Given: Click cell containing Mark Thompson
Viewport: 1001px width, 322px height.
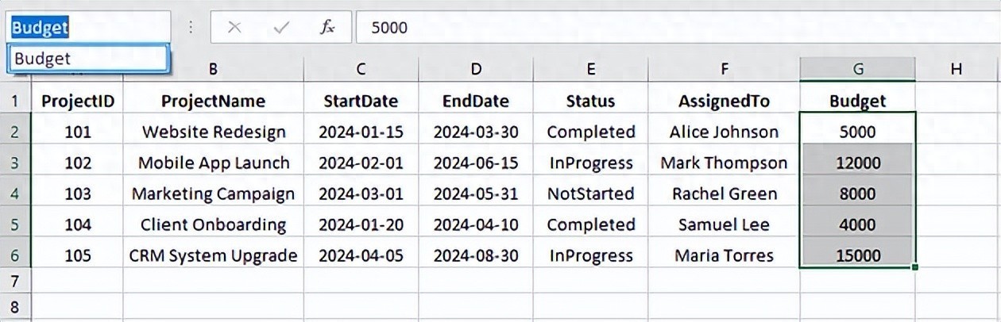Looking at the screenshot, I should (x=724, y=163).
